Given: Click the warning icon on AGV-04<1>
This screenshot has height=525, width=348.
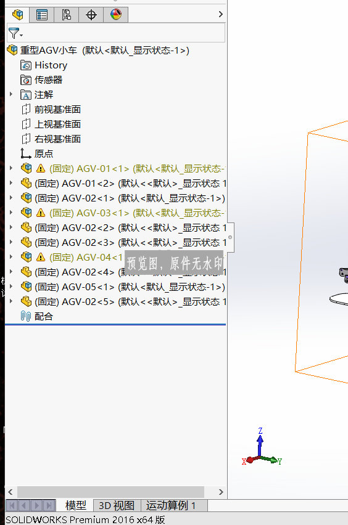Looking at the screenshot, I should point(41,257).
